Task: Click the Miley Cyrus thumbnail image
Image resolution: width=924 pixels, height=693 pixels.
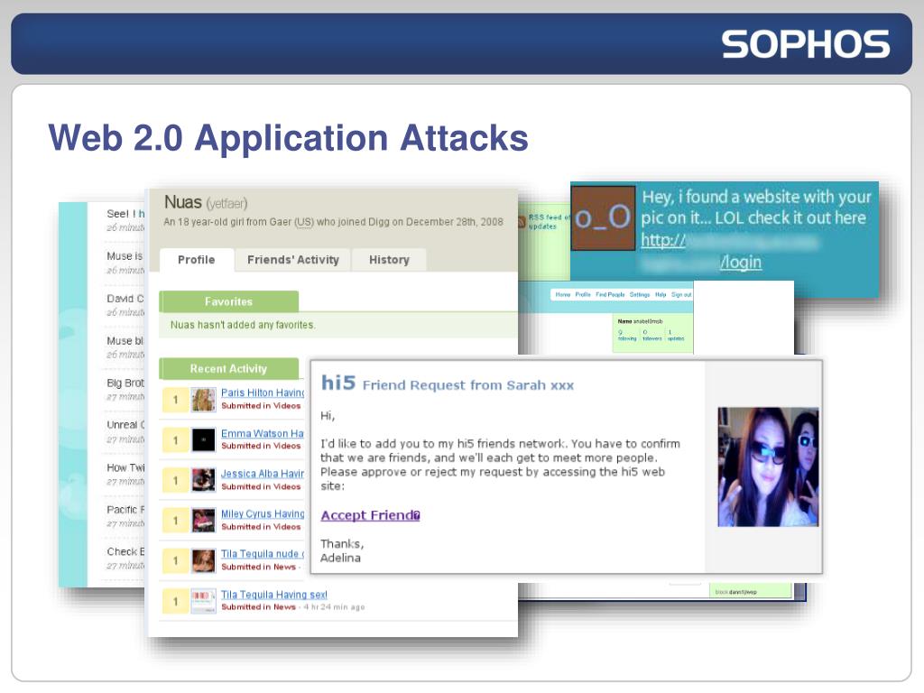Action: (203, 521)
